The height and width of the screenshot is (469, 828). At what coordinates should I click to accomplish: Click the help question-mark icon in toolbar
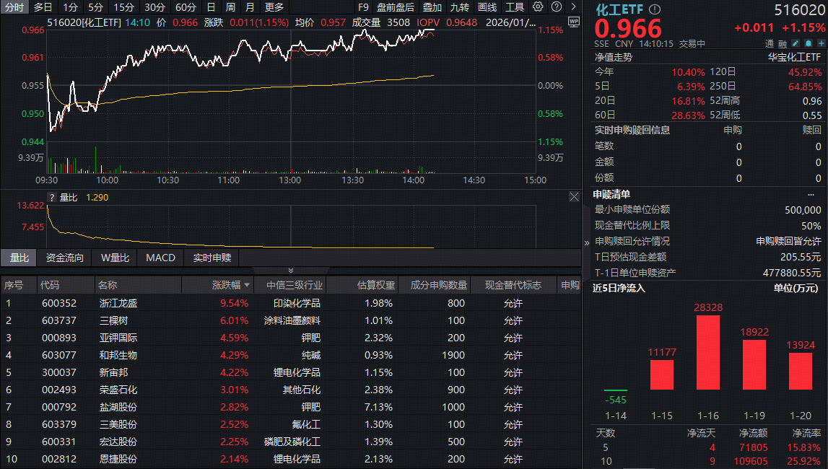[x=556, y=7]
